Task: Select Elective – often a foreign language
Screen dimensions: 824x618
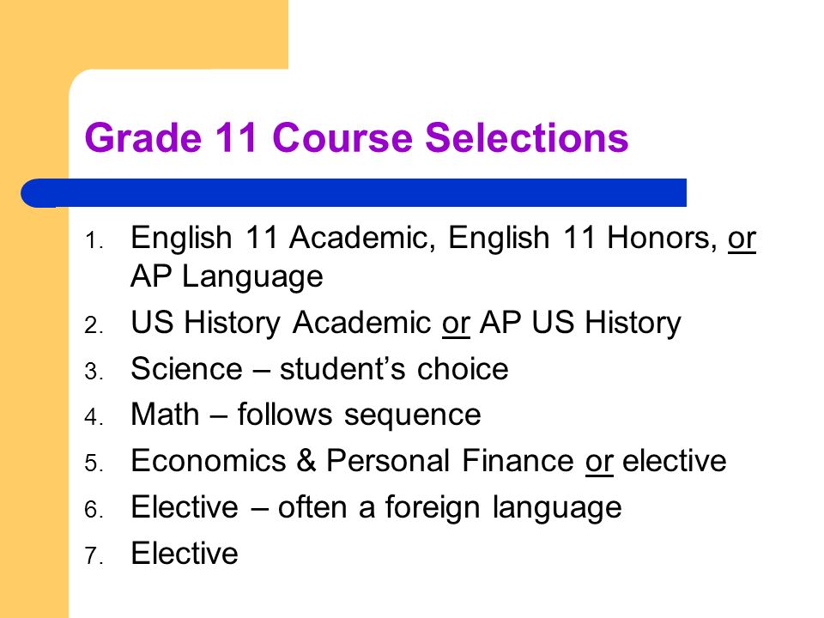Action: click(x=376, y=507)
